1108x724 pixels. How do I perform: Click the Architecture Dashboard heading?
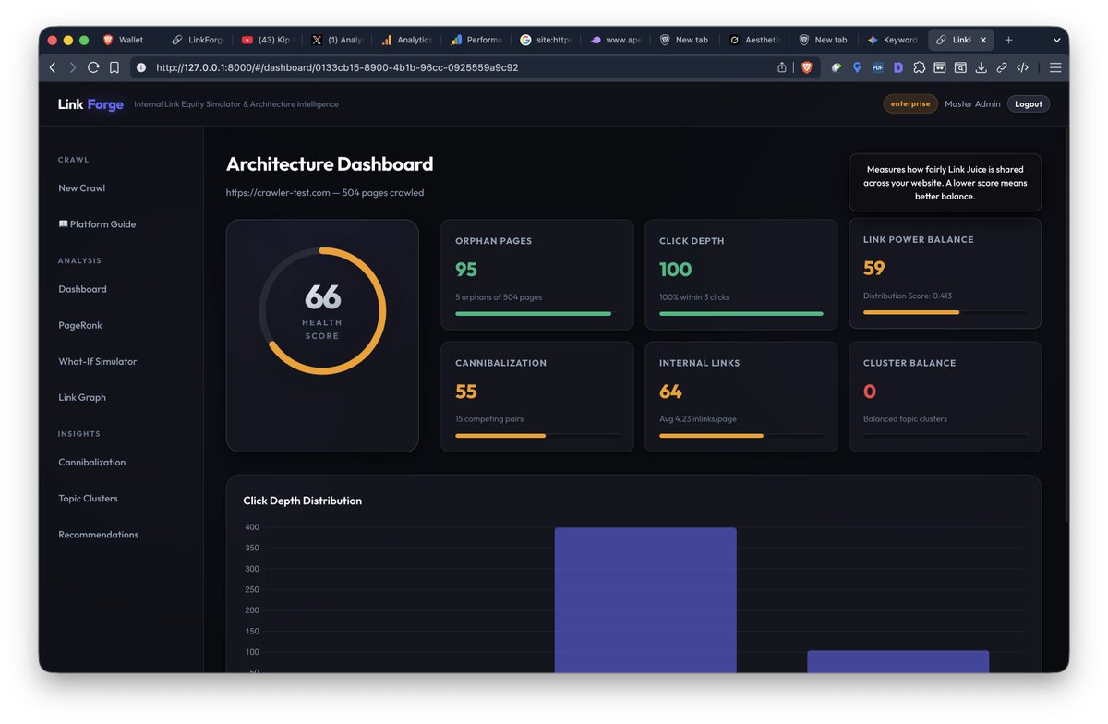(x=330, y=164)
